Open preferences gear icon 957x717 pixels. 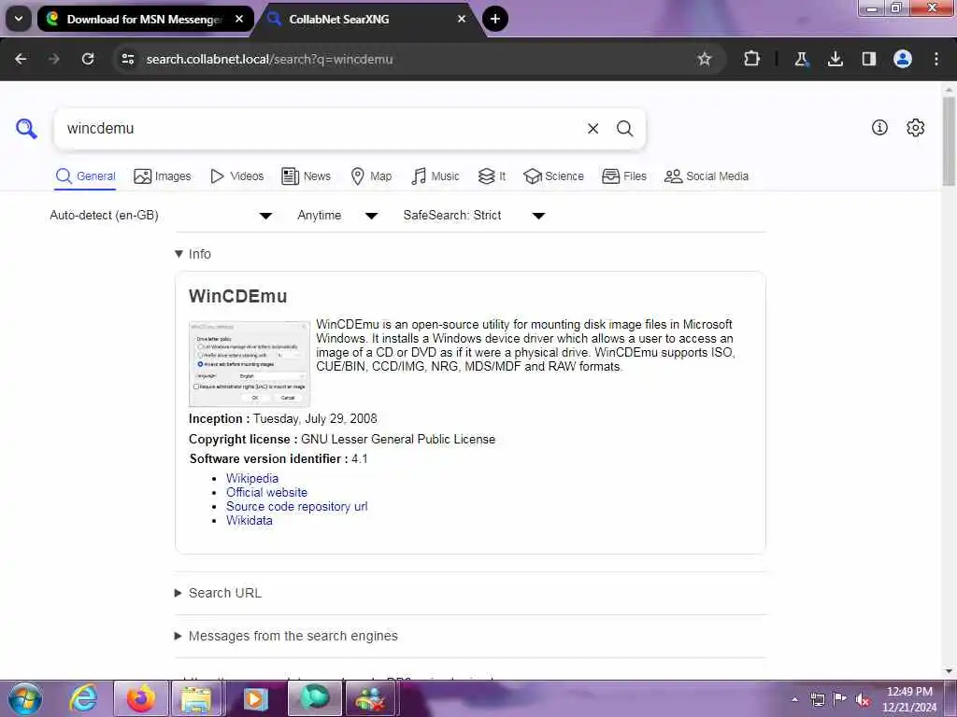pos(916,127)
